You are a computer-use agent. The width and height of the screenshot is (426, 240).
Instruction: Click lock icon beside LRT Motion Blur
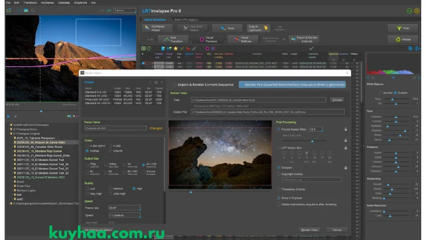[x=346, y=148]
